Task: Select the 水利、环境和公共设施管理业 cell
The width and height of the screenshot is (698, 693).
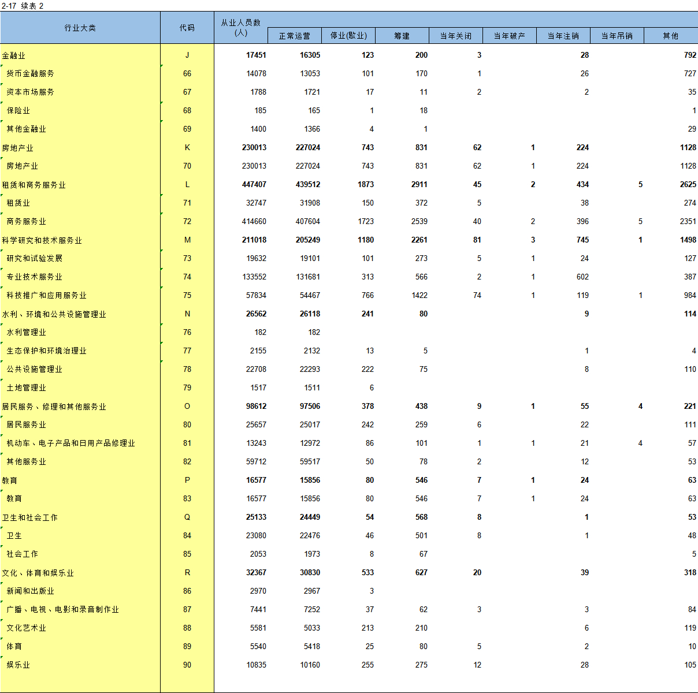Action: [x=80, y=314]
